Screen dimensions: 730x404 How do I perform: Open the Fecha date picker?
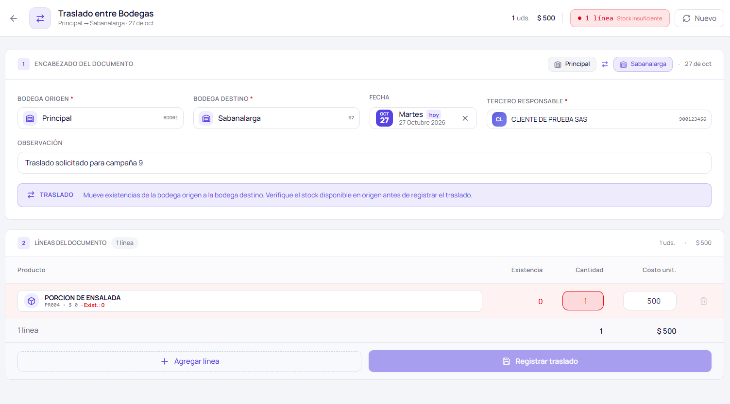point(423,118)
